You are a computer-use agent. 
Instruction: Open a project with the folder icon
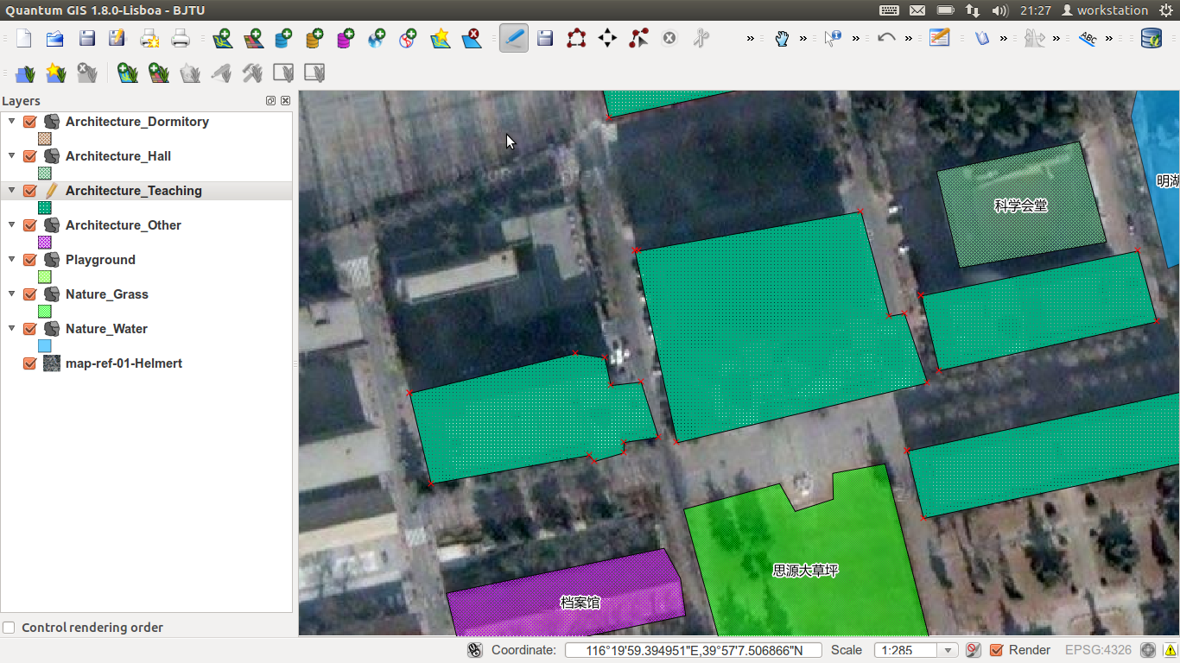coord(55,38)
